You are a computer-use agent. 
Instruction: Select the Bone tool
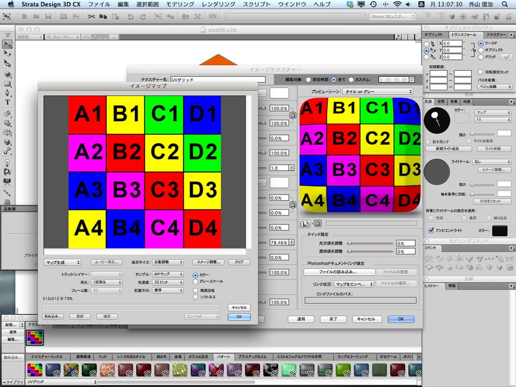(x=7, y=151)
